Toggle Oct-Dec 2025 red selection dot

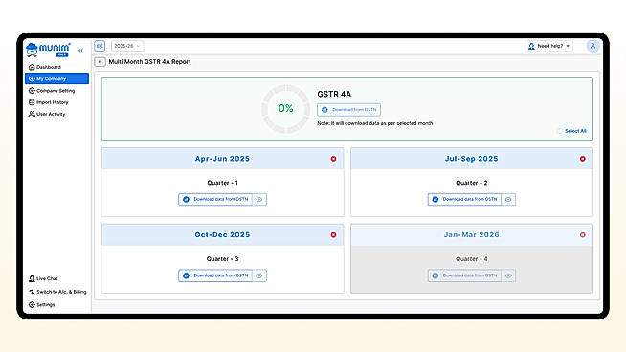pos(333,234)
